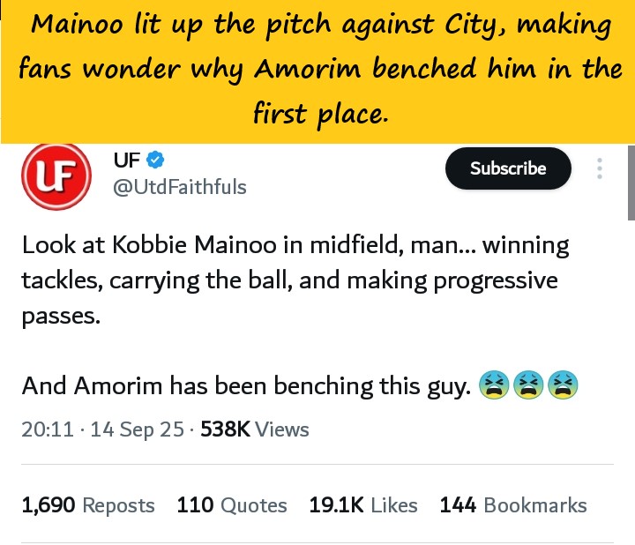Image resolution: width=635 pixels, height=545 pixels.
Task: Open the three-dot more options menu
Action: click(600, 169)
